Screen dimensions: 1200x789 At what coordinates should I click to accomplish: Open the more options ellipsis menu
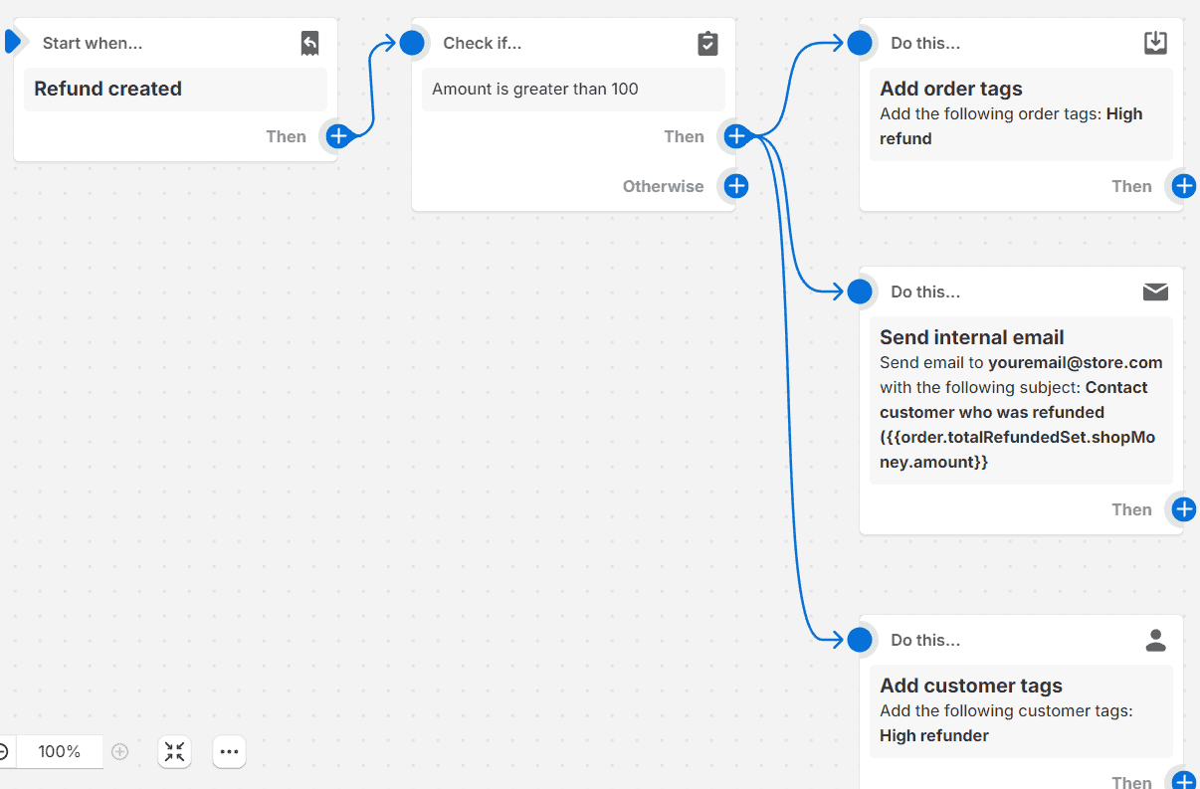(x=229, y=752)
